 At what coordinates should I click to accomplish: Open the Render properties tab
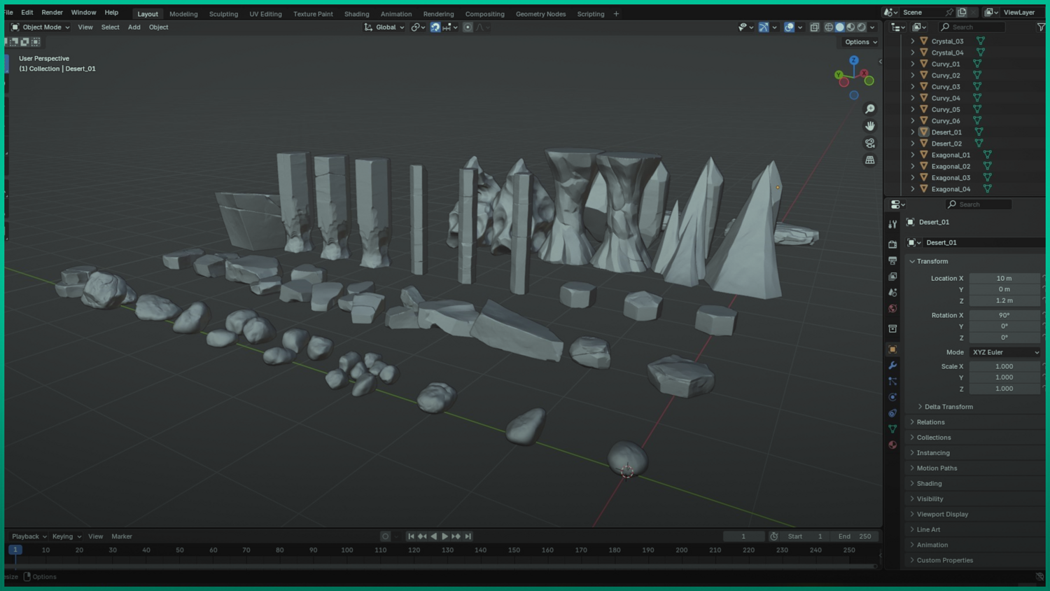pyautogui.click(x=892, y=244)
